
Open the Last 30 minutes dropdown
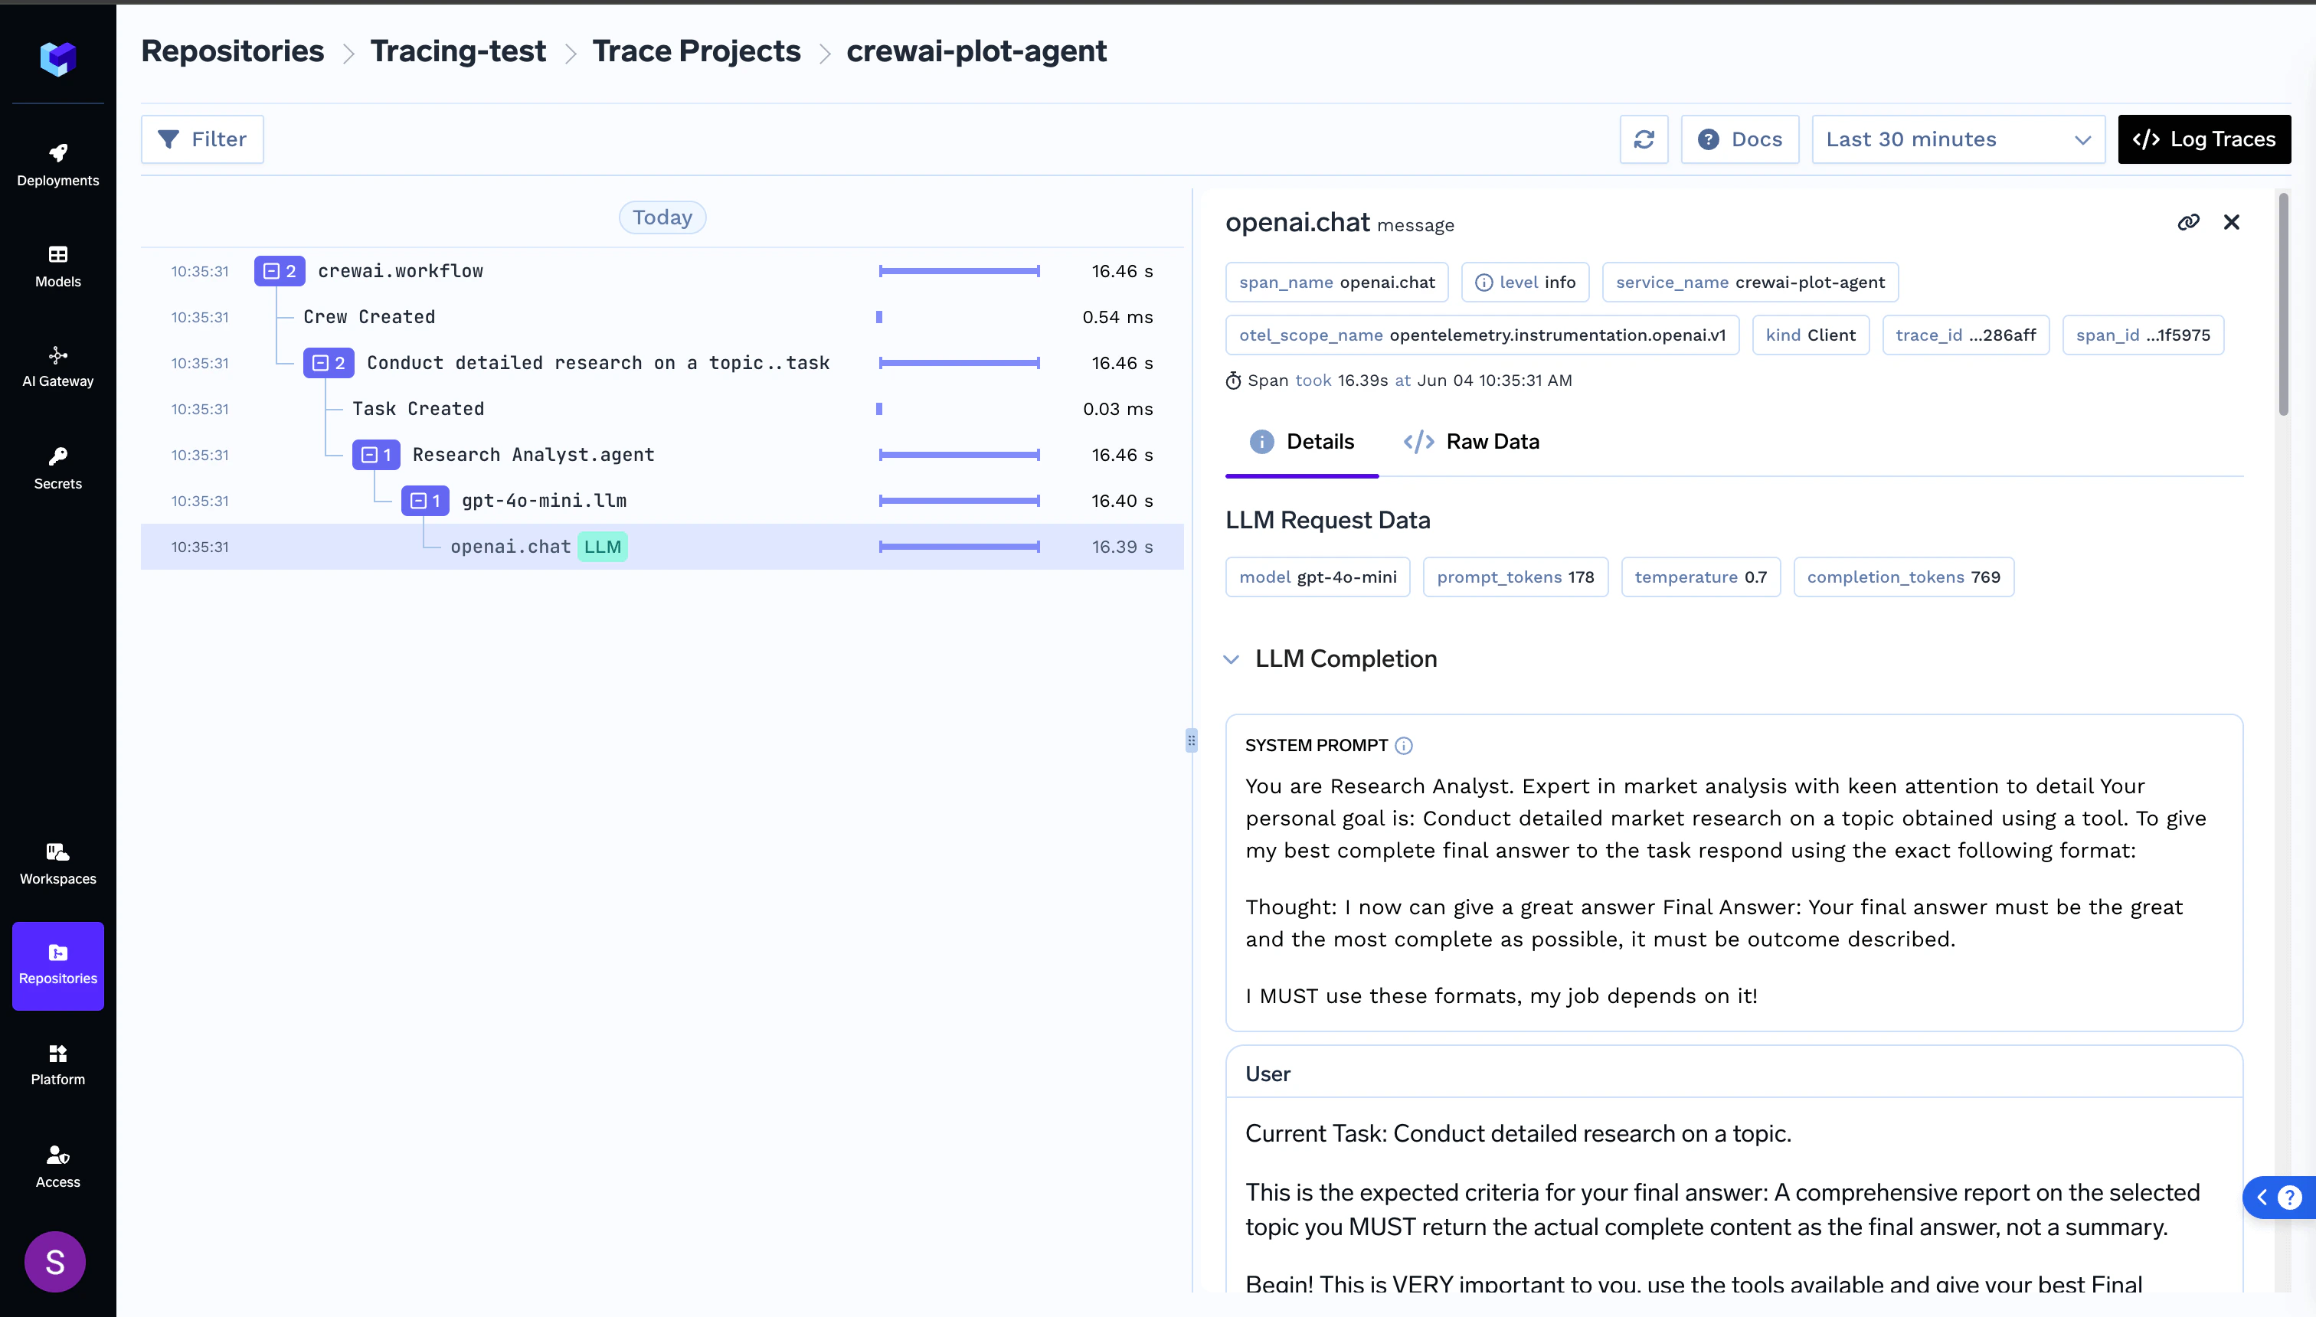coord(1958,139)
